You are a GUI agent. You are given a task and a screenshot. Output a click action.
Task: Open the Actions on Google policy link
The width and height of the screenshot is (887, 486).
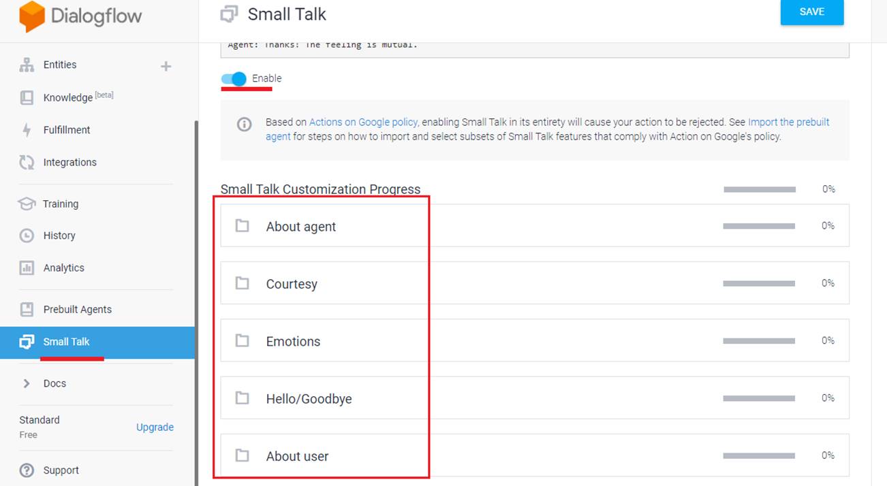pyautogui.click(x=363, y=123)
